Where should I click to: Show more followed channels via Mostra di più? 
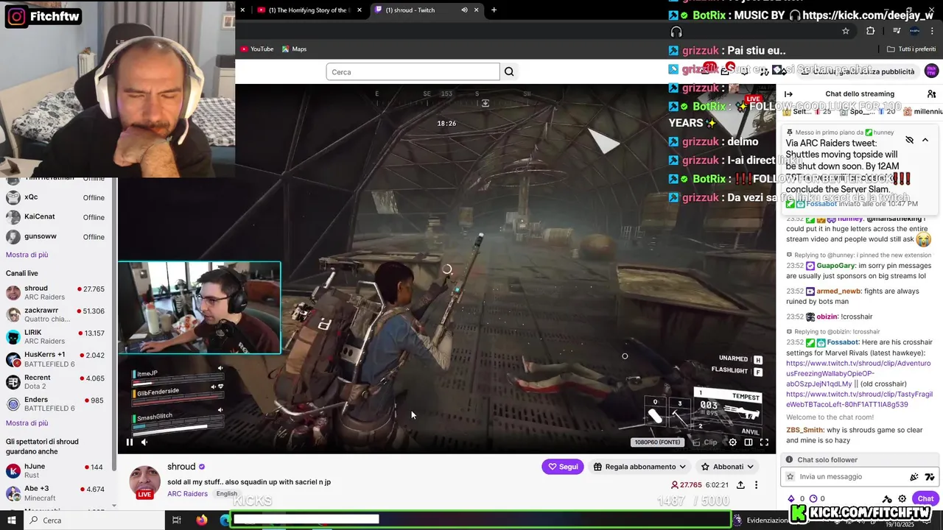(x=27, y=255)
